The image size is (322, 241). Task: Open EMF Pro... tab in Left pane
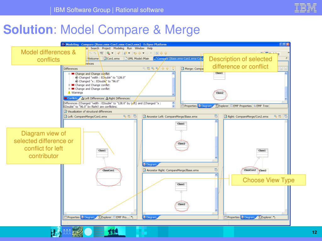pyautogui.click(x=121, y=217)
